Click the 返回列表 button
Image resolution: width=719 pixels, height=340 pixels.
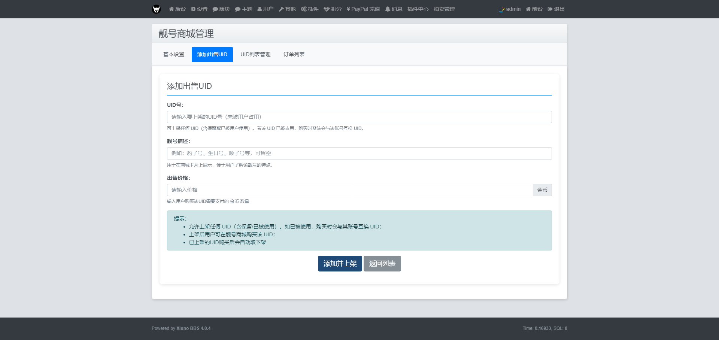[x=382, y=264]
